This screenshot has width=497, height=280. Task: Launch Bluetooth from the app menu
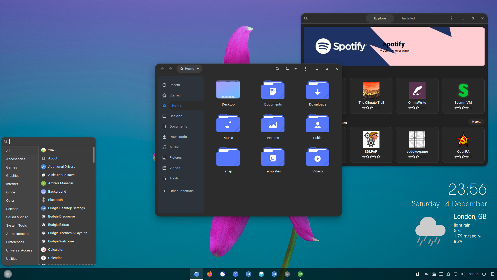pyautogui.click(x=66, y=200)
